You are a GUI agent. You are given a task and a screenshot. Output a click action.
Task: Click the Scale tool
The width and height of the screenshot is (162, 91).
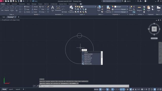pos(34,12)
